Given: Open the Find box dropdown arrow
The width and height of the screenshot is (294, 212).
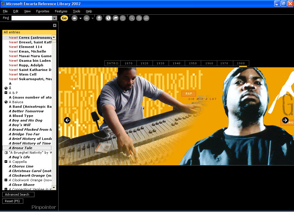Looking at the screenshot, I should pos(54,18).
